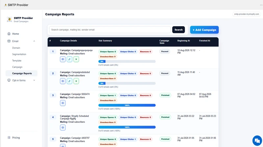Open the Pricing page from the sidebar
This screenshot has height=147, width=263.
16,138
